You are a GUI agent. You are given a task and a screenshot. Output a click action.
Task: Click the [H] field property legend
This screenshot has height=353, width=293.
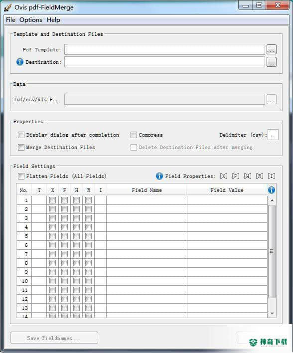click(247, 176)
